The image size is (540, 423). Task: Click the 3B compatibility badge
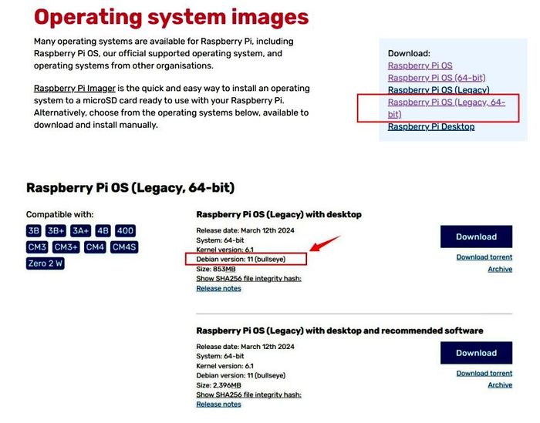pyautogui.click(x=34, y=230)
